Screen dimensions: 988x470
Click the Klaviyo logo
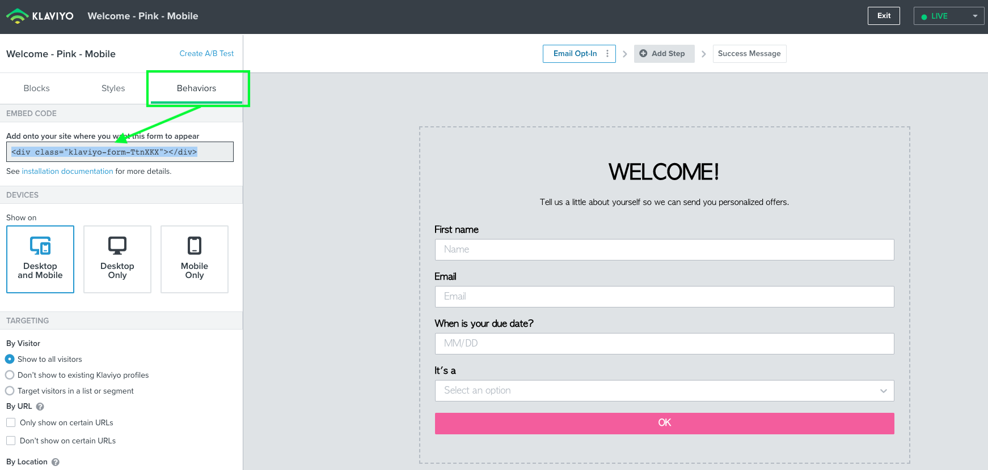pos(40,16)
